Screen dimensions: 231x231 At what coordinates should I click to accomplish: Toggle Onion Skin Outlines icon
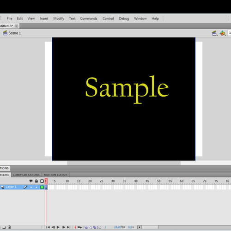coord(91,227)
